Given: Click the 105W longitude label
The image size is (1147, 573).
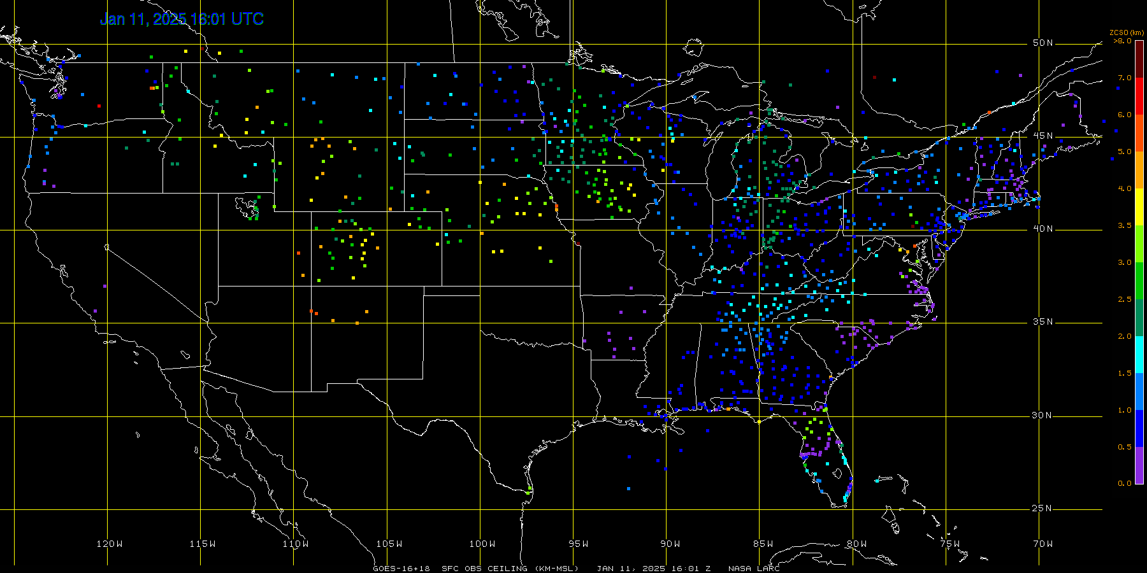Looking at the screenshot, I should (x=389, y=544).
